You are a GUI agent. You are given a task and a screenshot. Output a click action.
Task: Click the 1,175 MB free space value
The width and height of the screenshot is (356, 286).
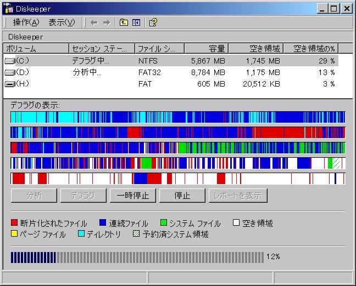pos(263,72)
